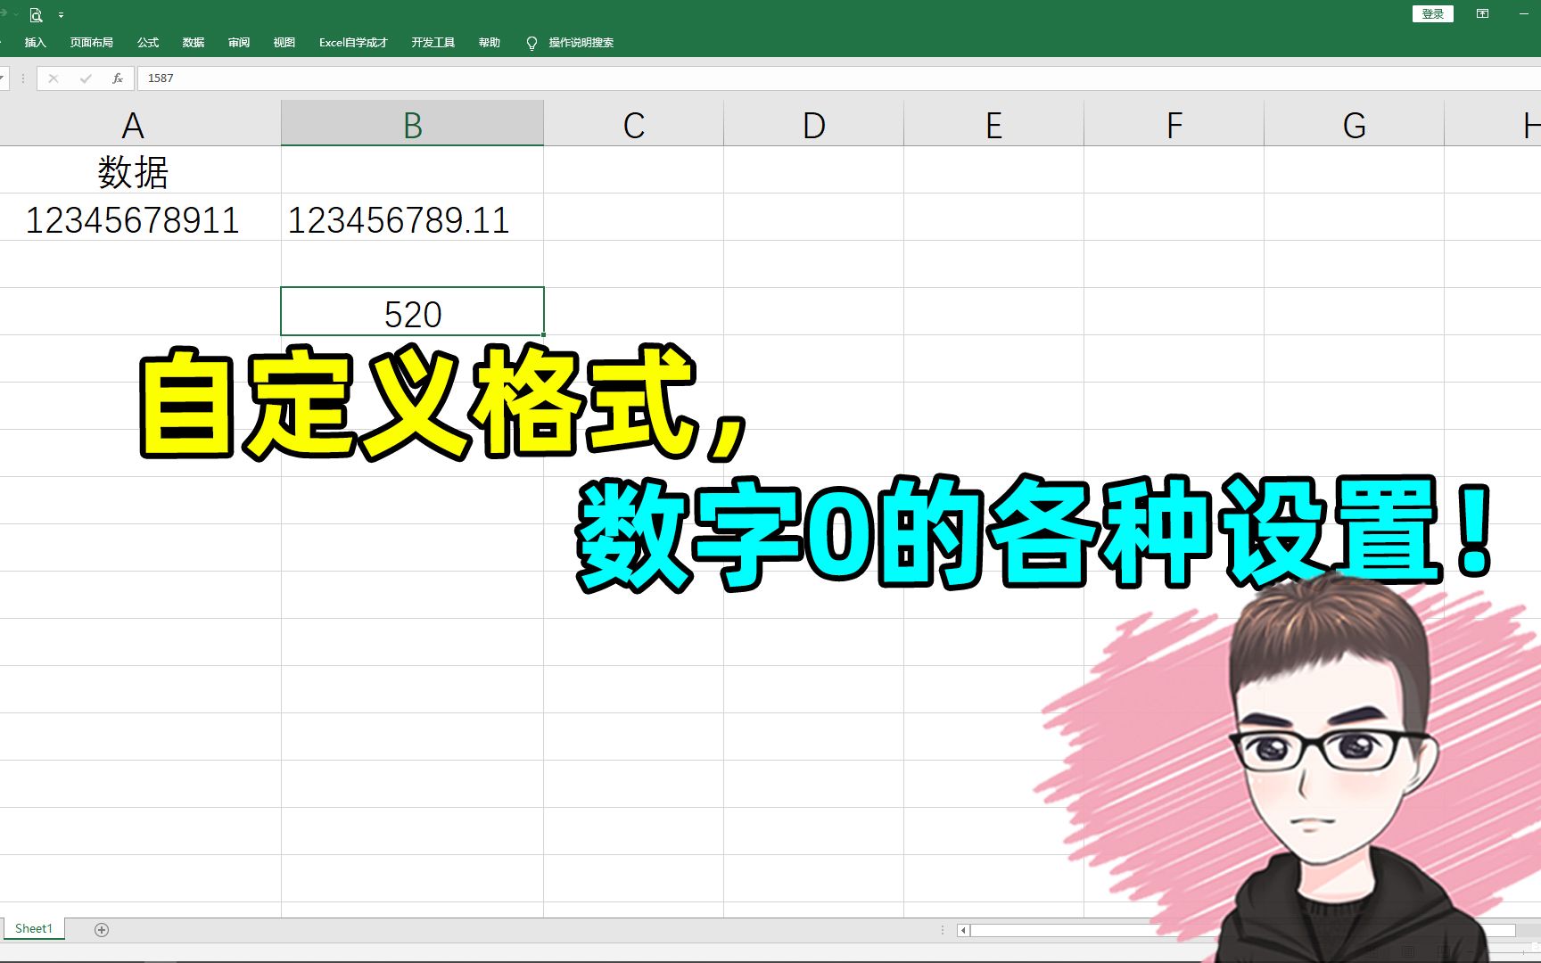
Task: Open the 视图 ribbon tab
Action: click(x=284, y=43)
